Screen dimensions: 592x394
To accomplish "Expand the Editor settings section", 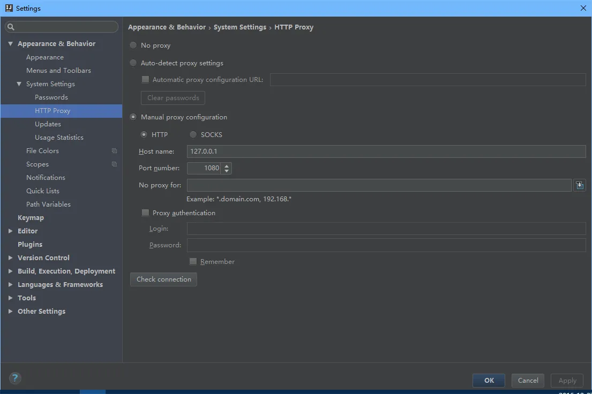I will pyautogui.click(x=10, y=231).
